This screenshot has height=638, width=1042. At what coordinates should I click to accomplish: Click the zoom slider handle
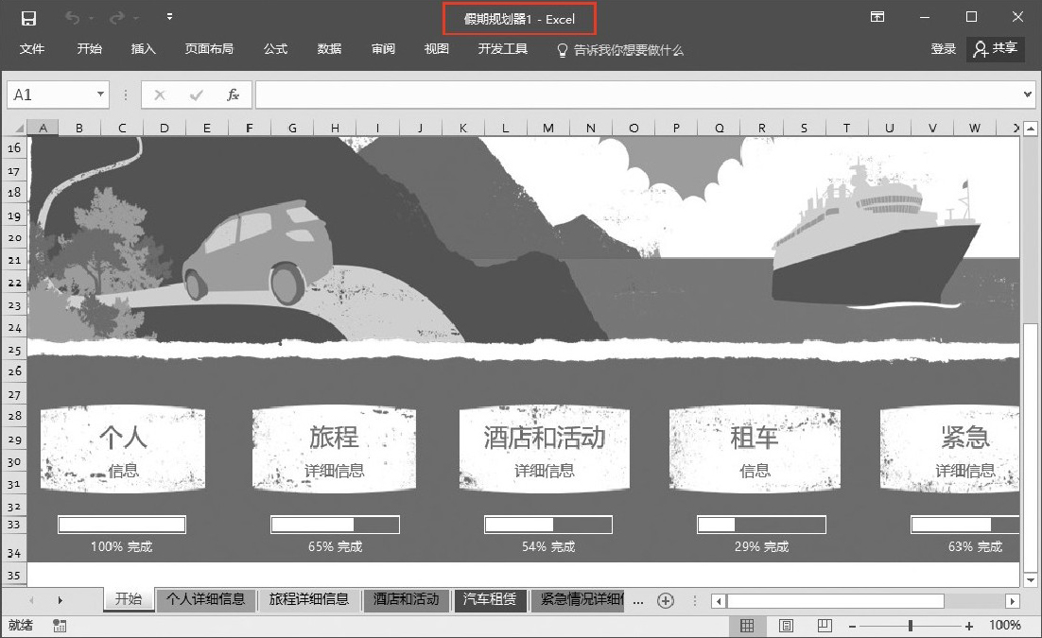coord(911,626)
